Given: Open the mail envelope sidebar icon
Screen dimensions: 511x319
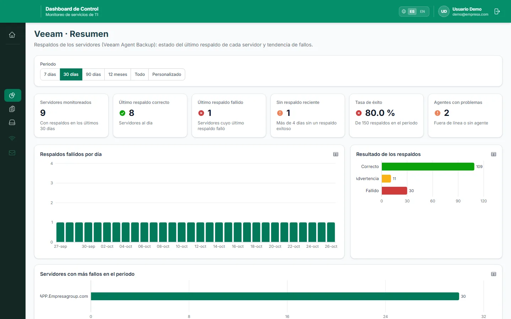Looking at the screenshot, I should point(12,153).
